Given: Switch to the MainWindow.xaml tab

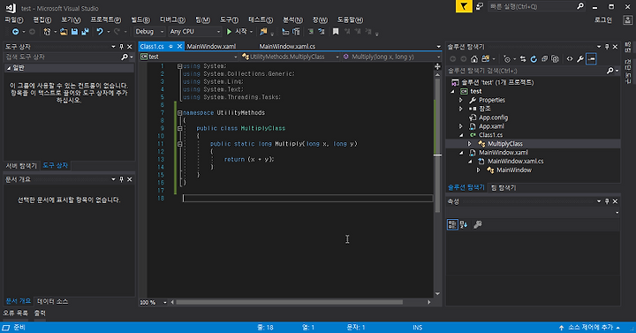Looking at the screenshot, I should click(211, 47).
